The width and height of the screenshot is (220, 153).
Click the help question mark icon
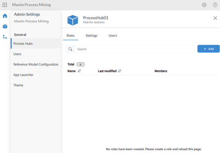215,5
